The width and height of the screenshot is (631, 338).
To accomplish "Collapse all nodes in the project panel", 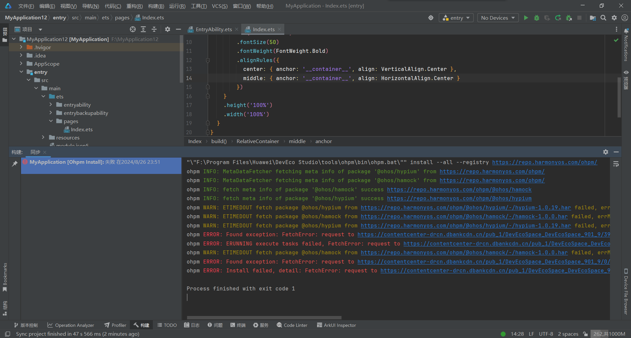I will (x=154, y=29).
